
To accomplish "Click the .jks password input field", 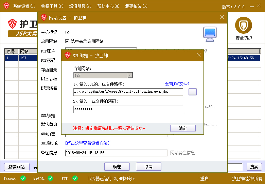I will click(128, 109).
